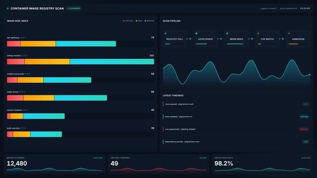
Task: Click the INFO badge on scan.queued row
Action: coord(306,104)
